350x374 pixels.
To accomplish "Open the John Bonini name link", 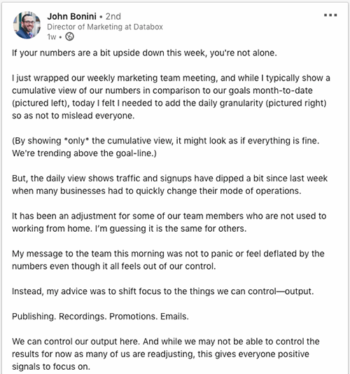I will pyautogui.click(x=72, y=16).
